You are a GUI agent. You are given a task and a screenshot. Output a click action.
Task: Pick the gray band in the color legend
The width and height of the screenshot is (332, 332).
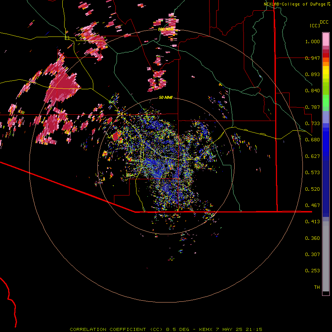click(326, 256)
